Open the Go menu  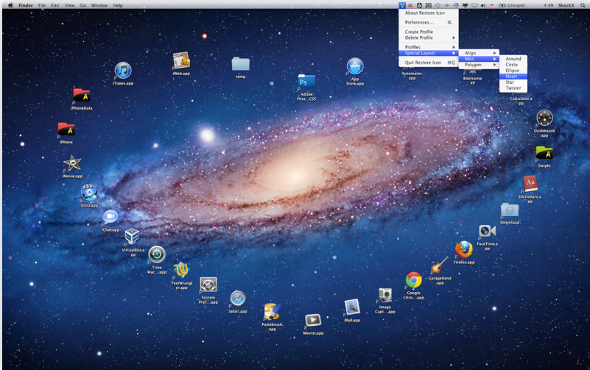click(x=82, y=5)
